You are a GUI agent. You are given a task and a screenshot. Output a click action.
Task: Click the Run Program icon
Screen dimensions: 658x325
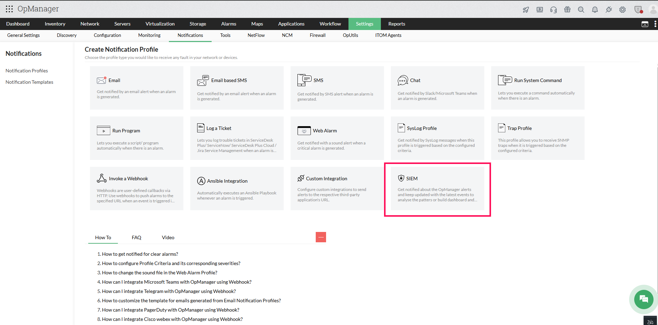pos(103,131)
